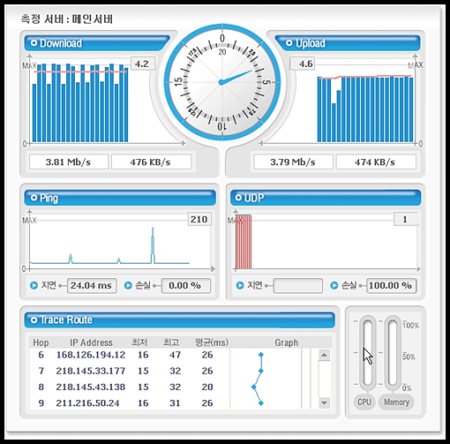
Task: Click the hop 8 graph data point
Action: pos(254,387)
